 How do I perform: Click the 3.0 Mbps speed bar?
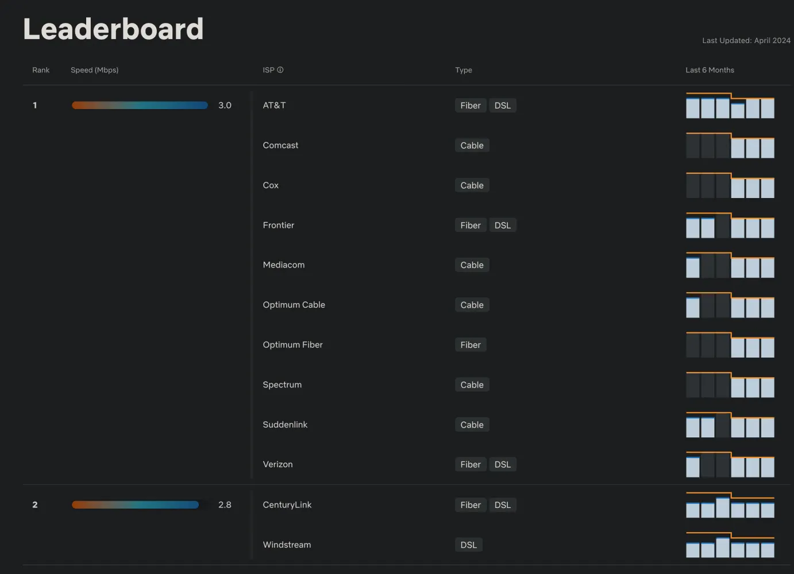point(140,105)
